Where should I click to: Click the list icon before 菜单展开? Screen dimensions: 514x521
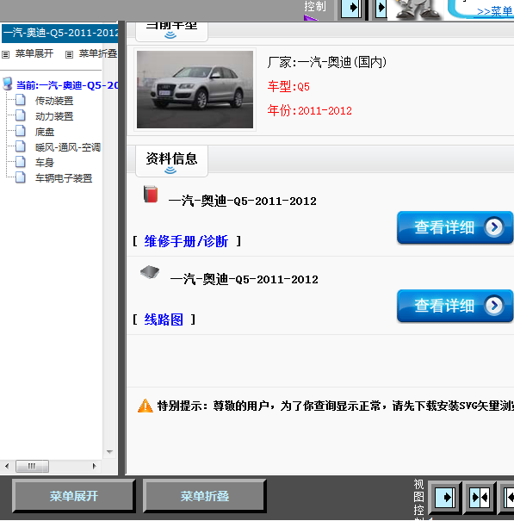tap(6, 54)
